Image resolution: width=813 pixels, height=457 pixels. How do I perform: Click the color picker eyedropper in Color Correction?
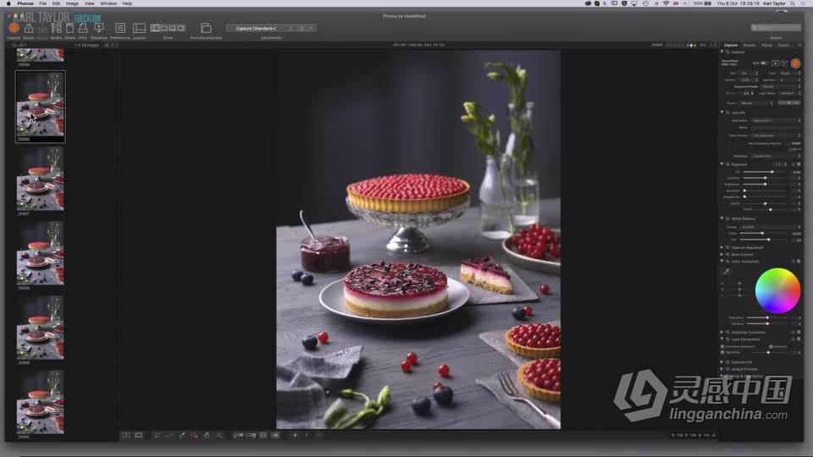(727, 271)
